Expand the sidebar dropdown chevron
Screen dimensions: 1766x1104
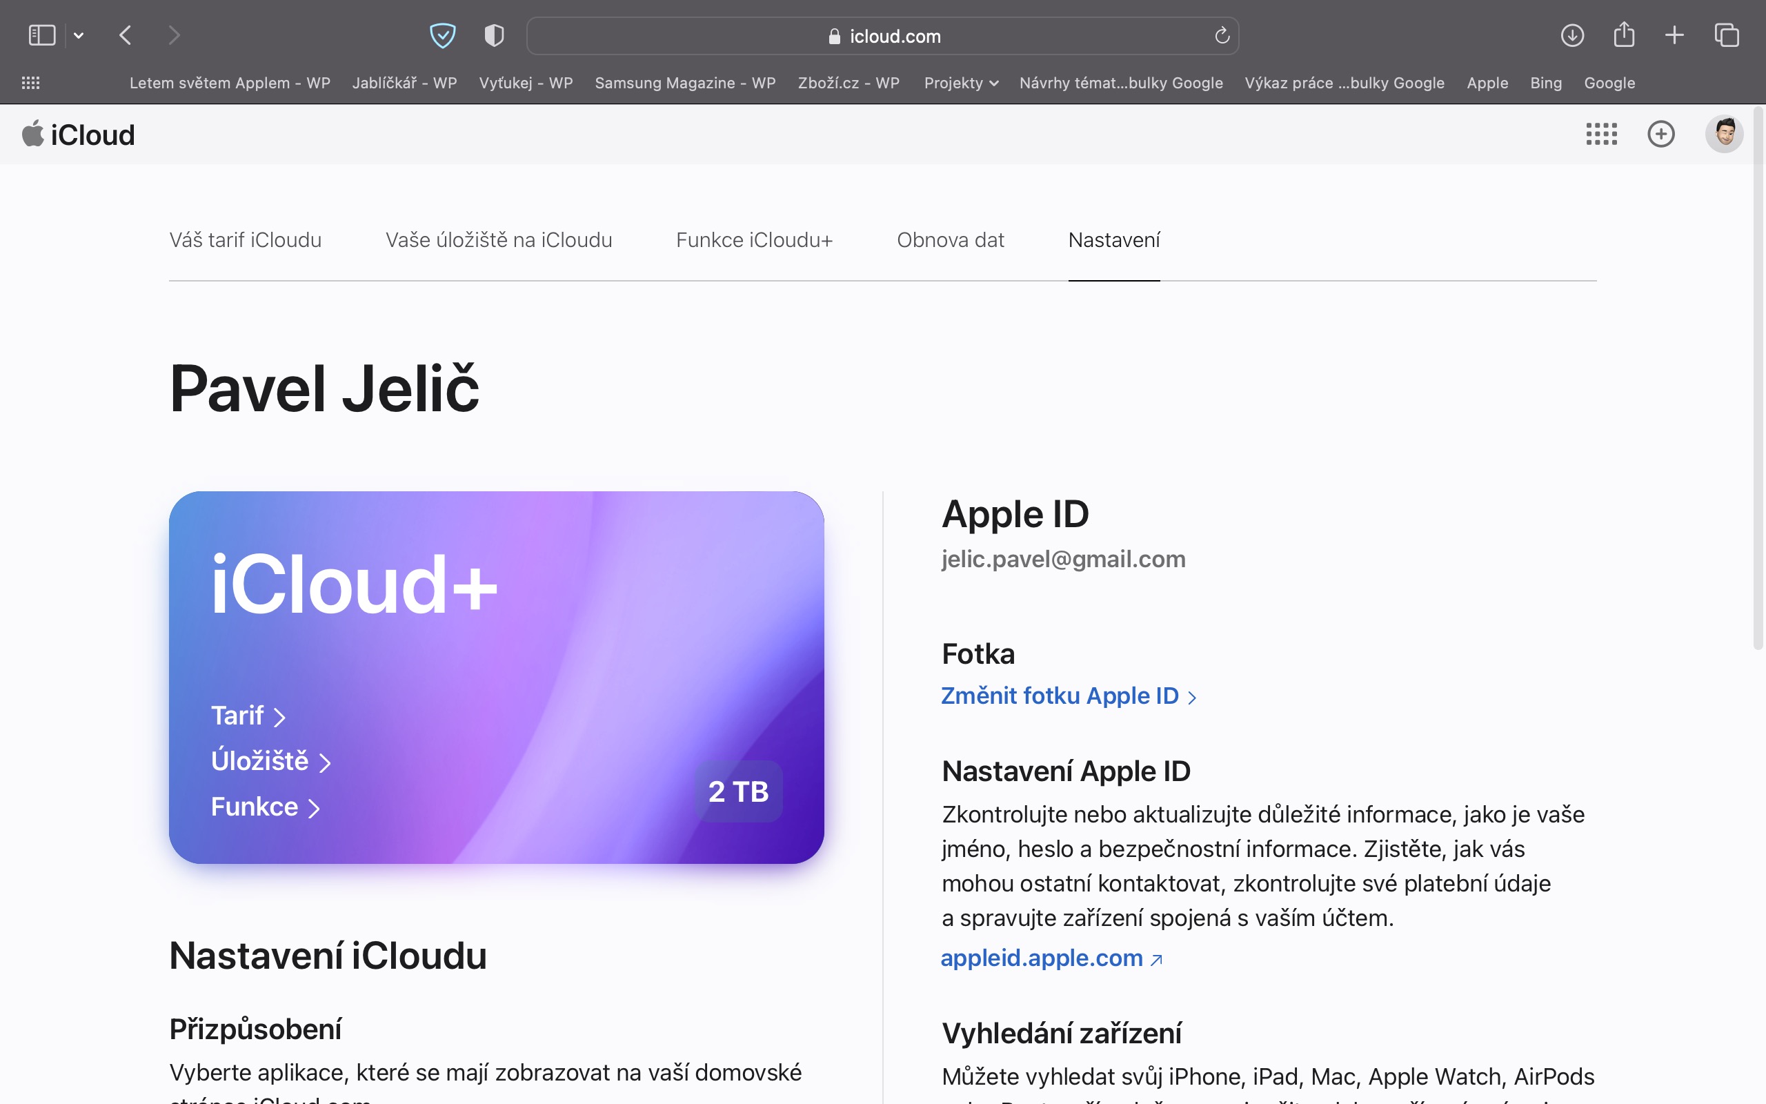point(79,35)
